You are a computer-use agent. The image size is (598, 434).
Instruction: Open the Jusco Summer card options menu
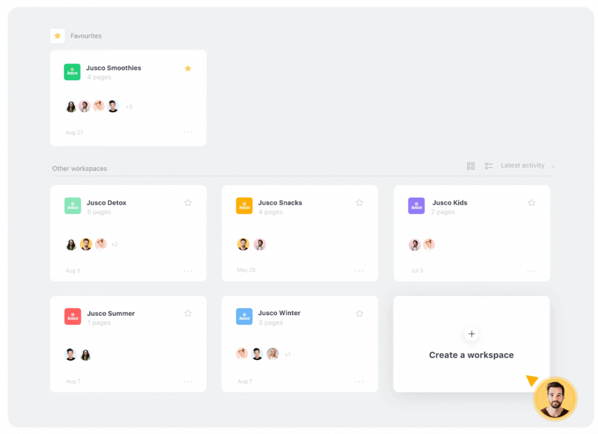click(x=188, y=381)
